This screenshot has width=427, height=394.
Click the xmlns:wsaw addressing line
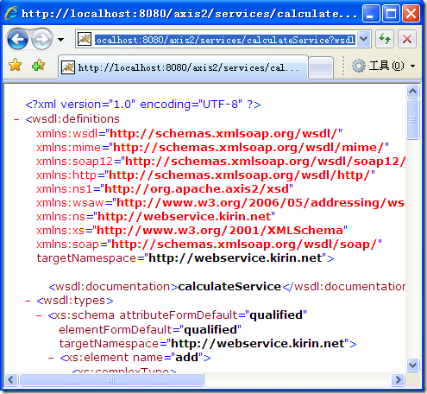pyautogui.click(x=221, y=203)
